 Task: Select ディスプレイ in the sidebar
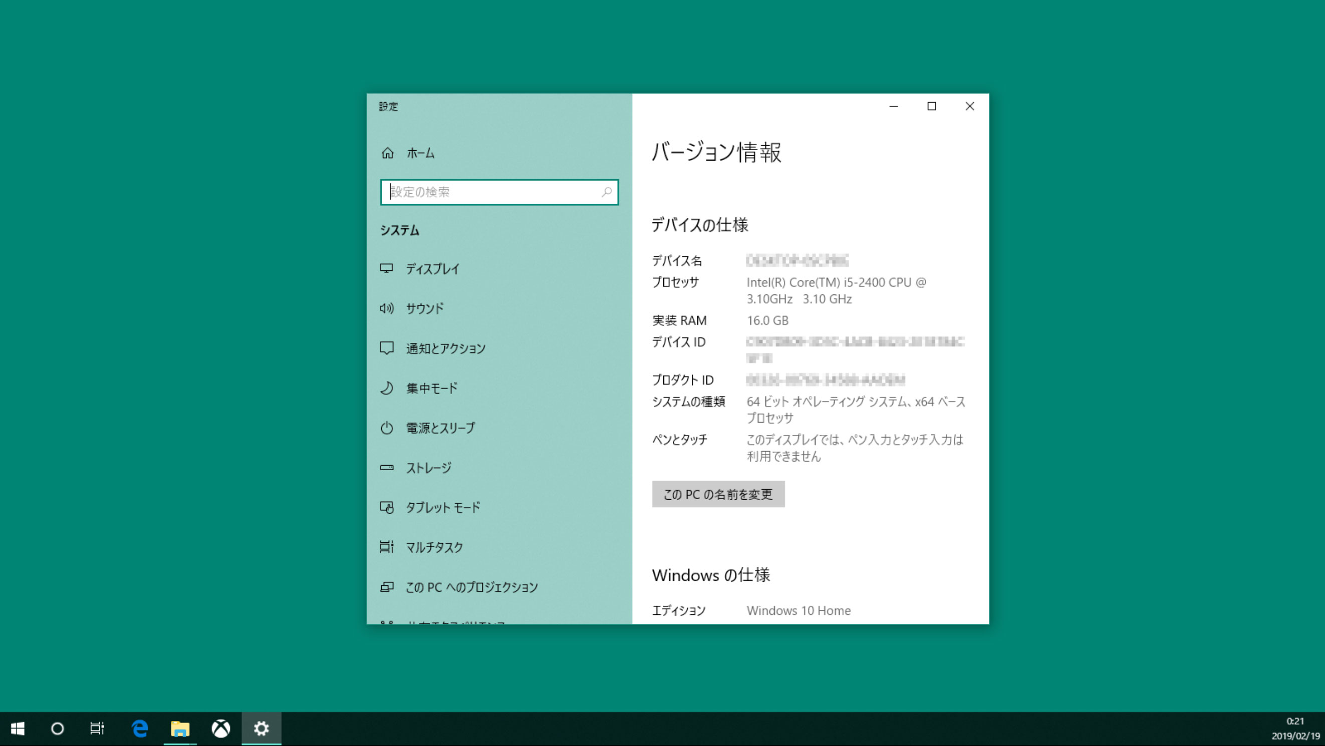(x=433, y=269)
